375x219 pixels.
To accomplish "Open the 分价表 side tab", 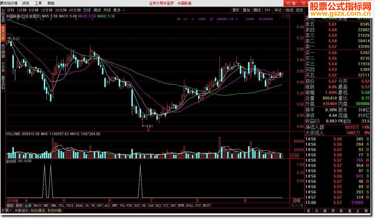I will point(3,67).
